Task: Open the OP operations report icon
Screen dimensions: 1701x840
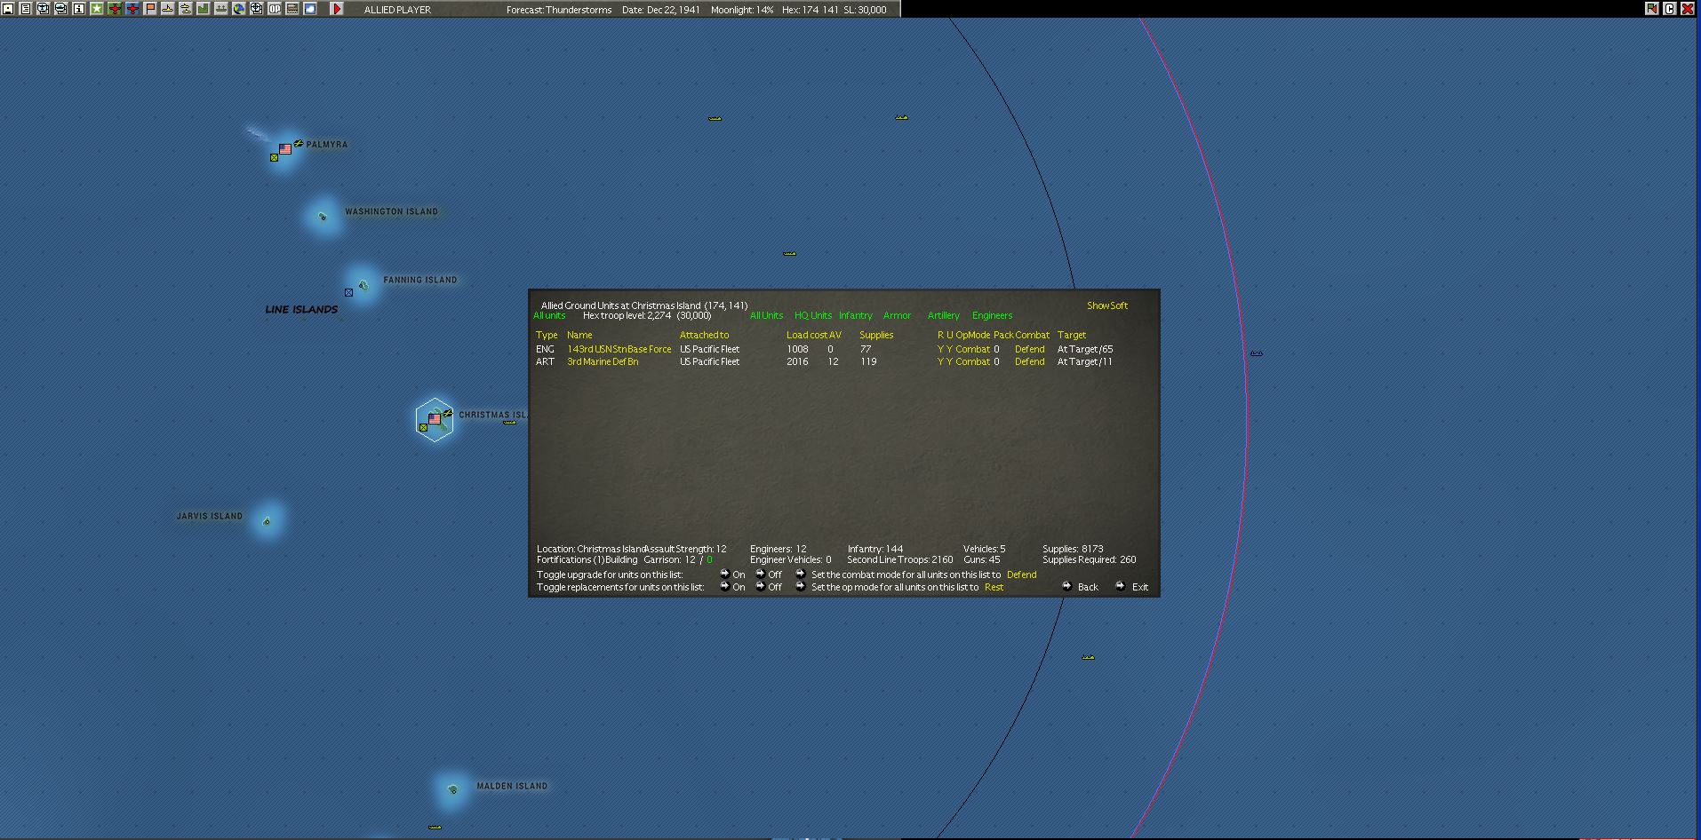Action: tap(275, 9)
